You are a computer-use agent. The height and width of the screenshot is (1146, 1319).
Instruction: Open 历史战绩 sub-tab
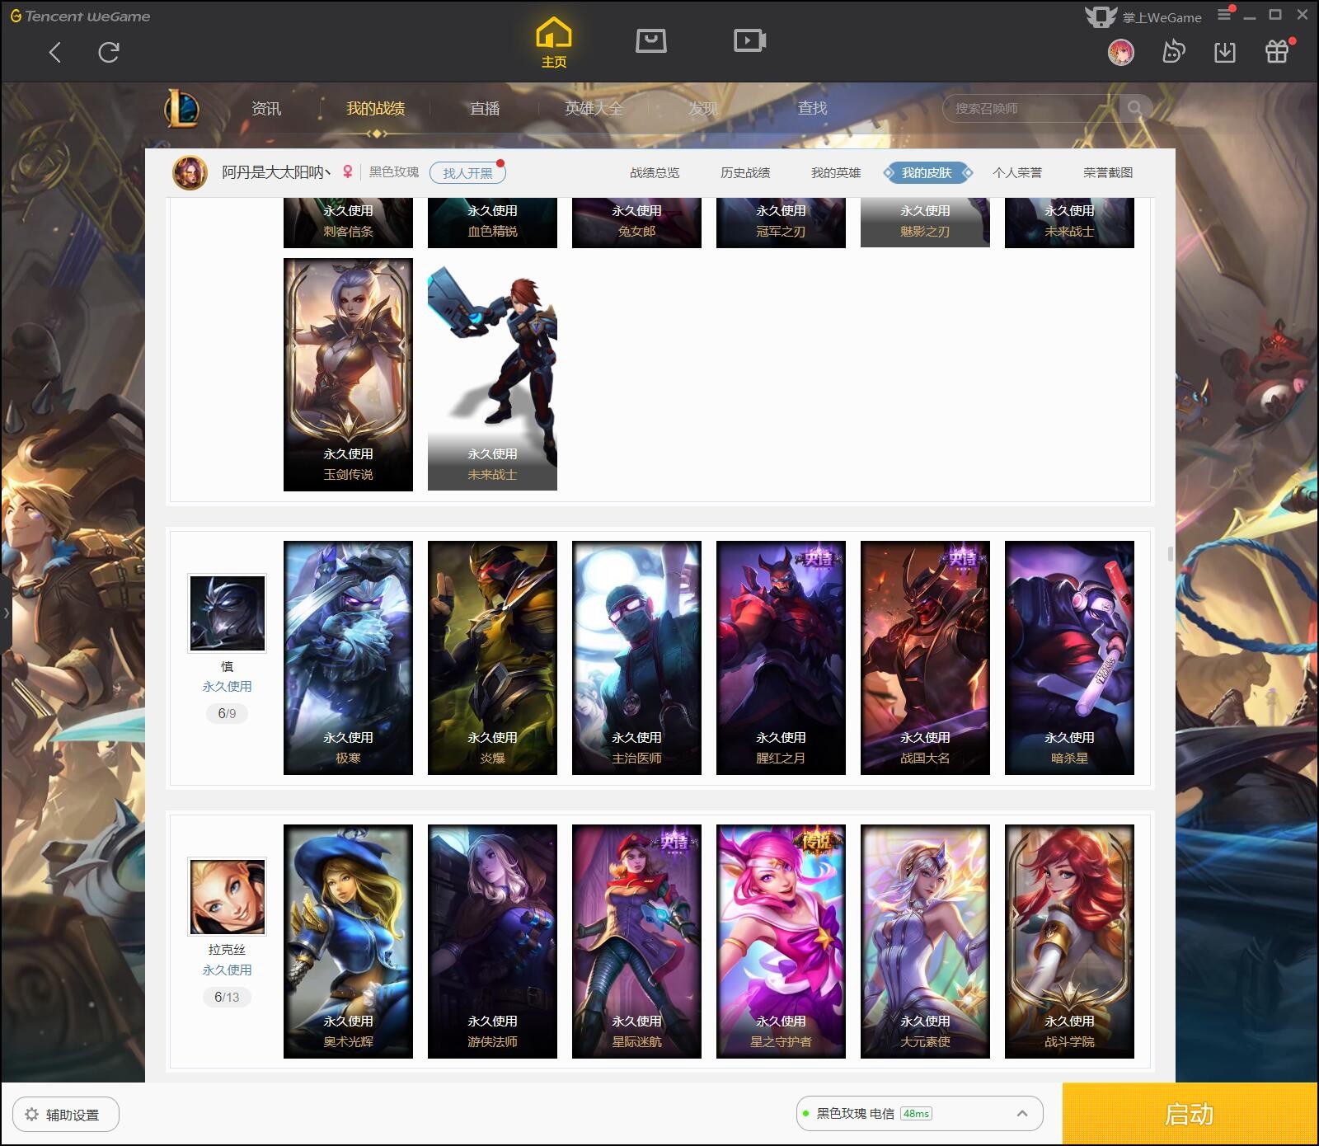(745, 172)
